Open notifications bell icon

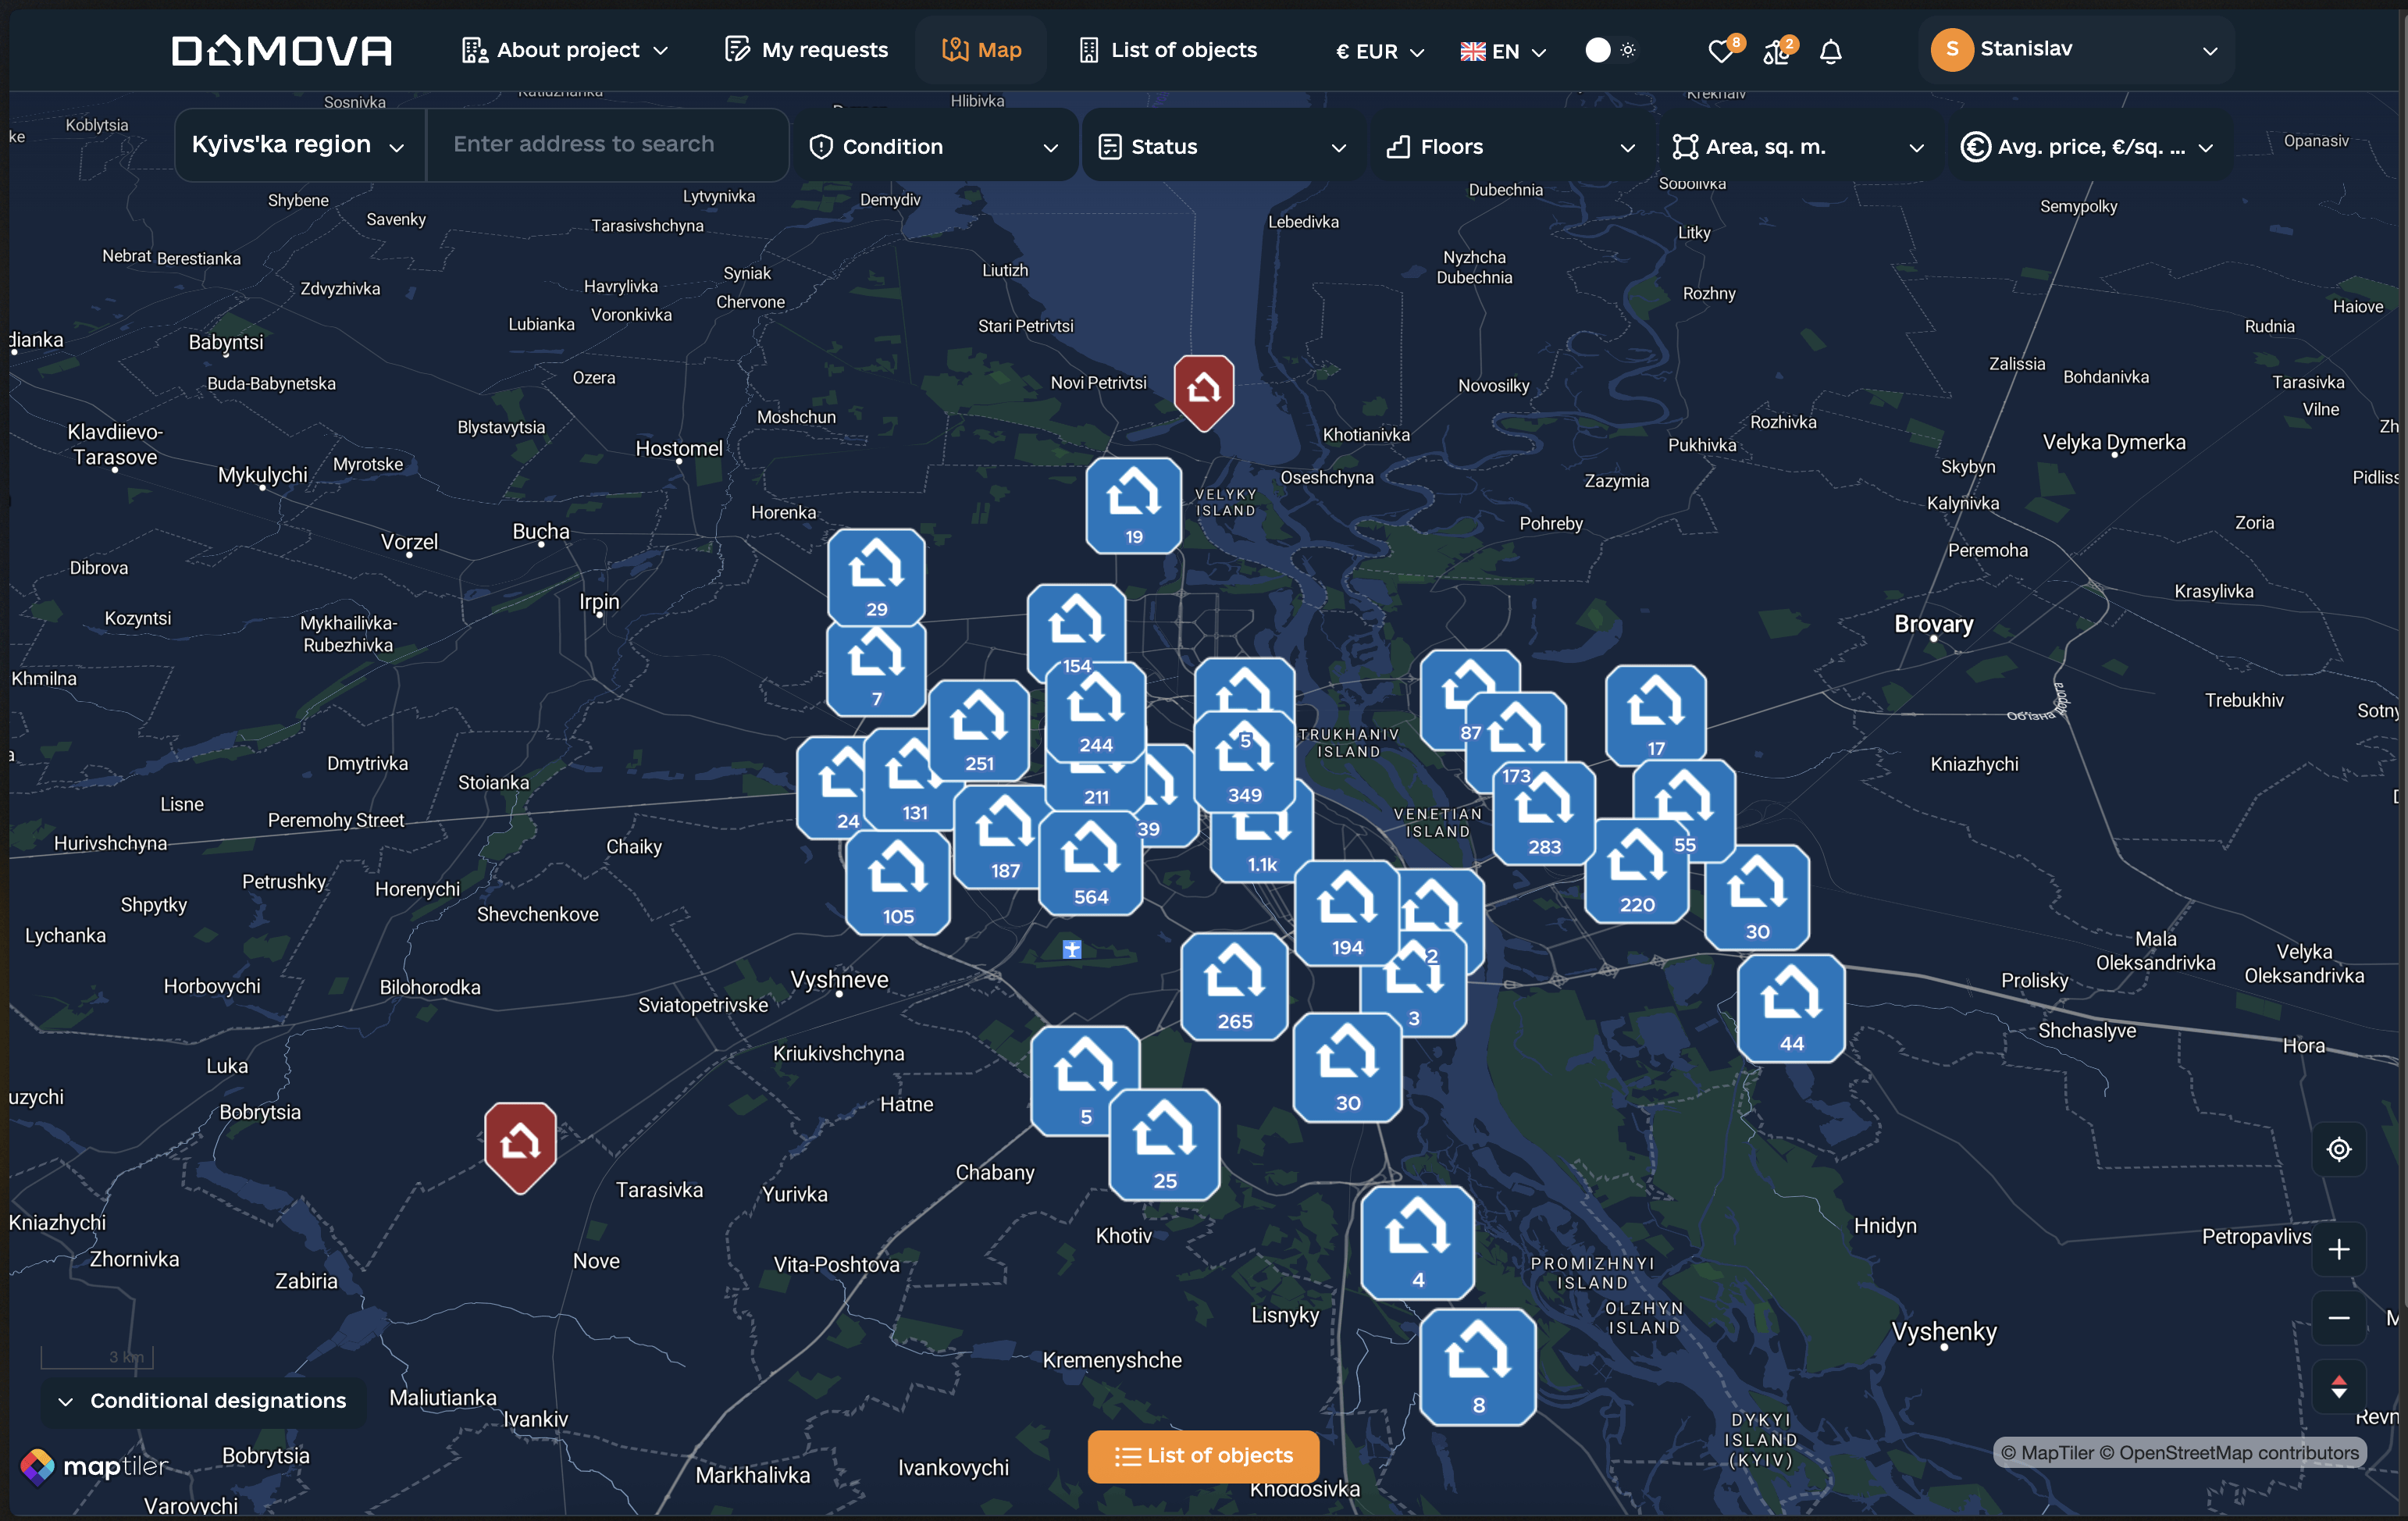[x=1830, y=51]
